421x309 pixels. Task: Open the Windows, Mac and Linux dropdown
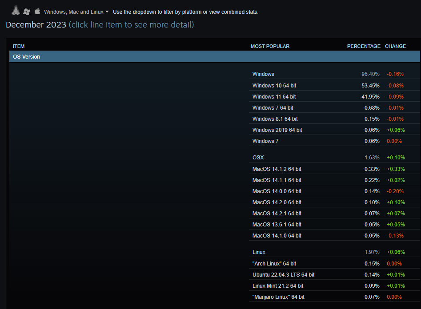pos(76,12)
